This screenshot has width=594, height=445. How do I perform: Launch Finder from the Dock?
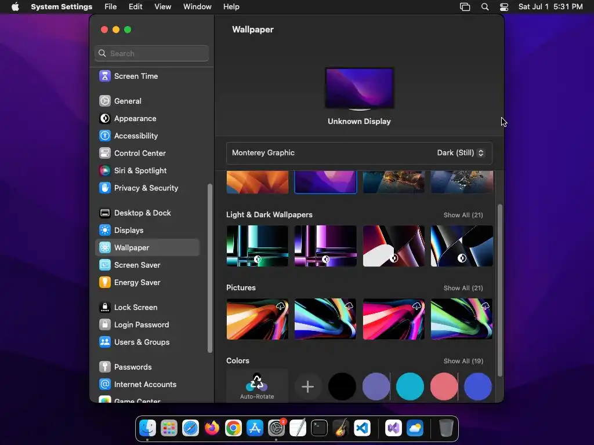[x=147, y=428]
